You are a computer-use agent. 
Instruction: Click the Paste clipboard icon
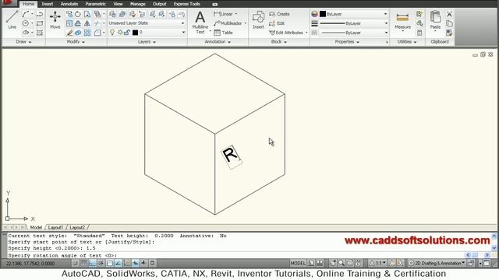[x=435, y=19]
